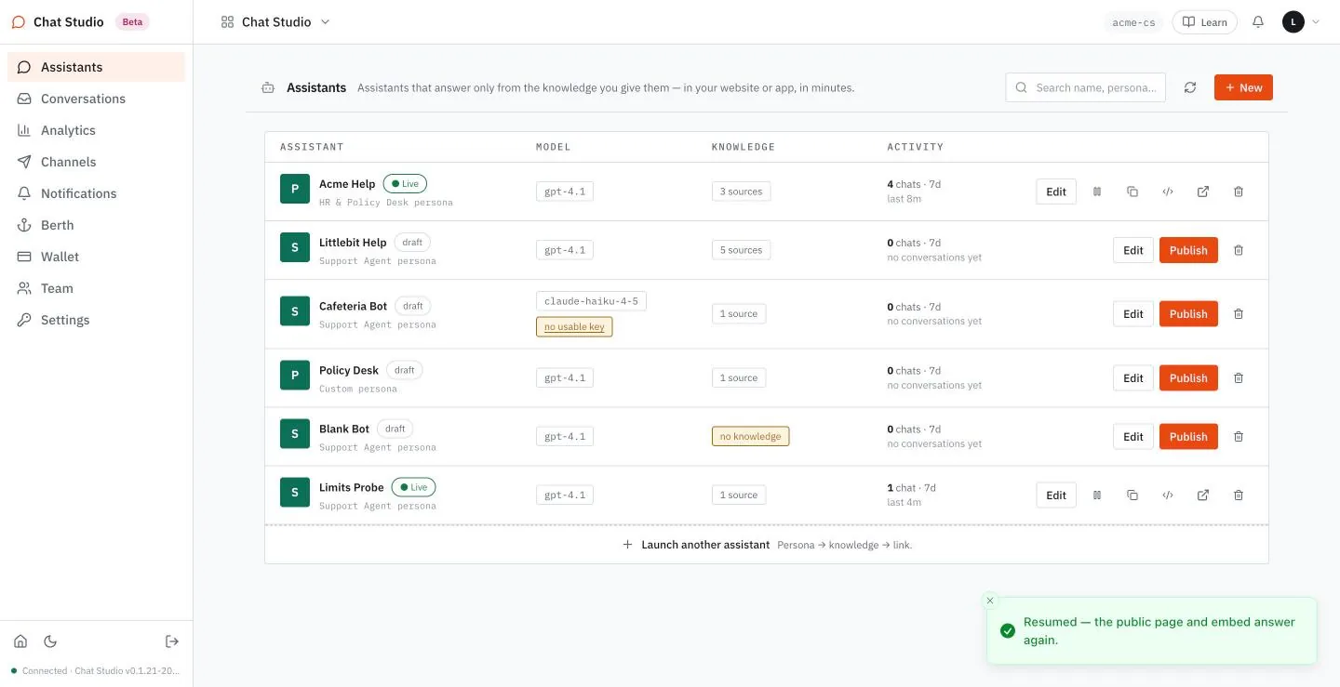Toggle dark mode with the moon icon
1340x687 pixels.
pos(50,641)
